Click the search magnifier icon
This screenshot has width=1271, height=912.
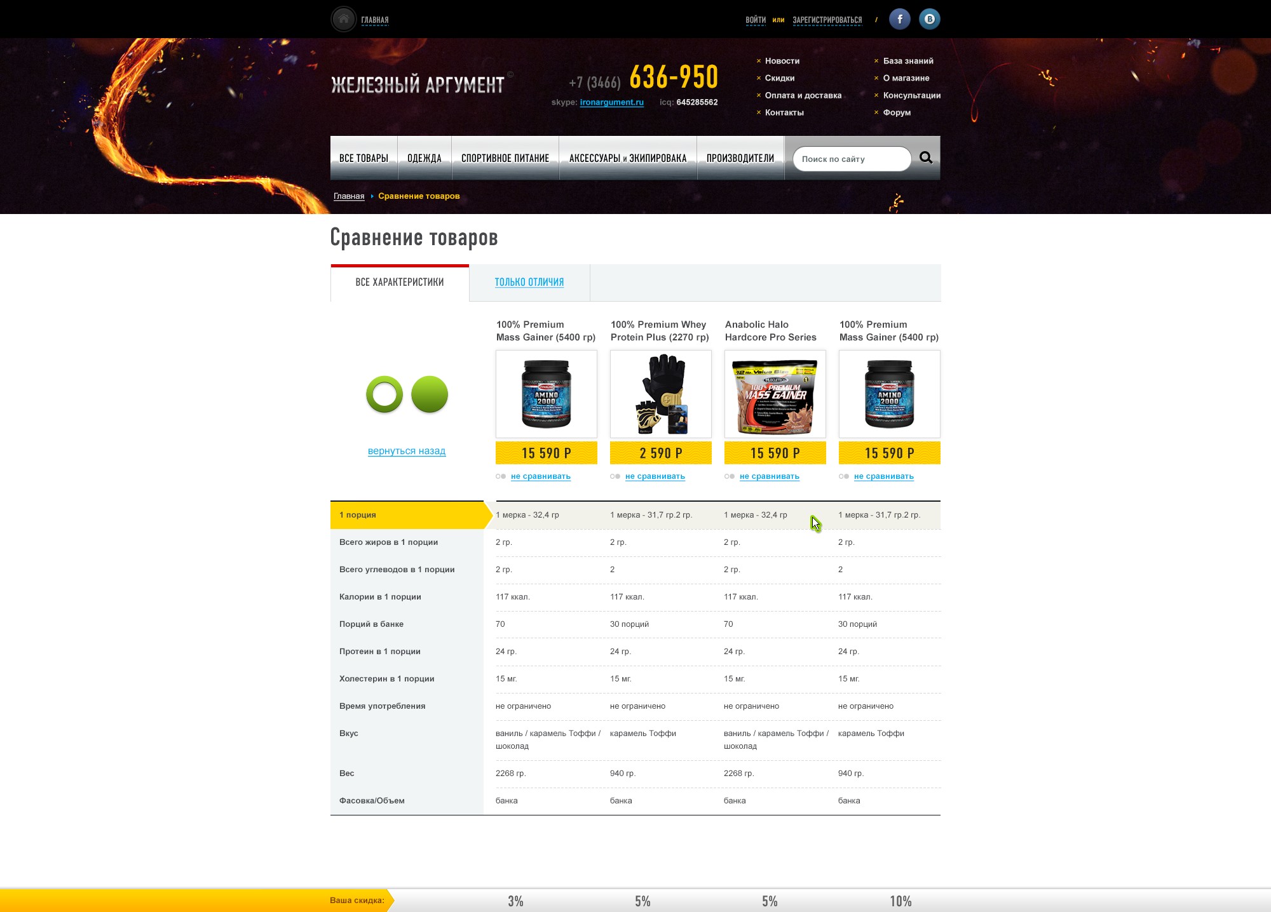tap(926, 158)
